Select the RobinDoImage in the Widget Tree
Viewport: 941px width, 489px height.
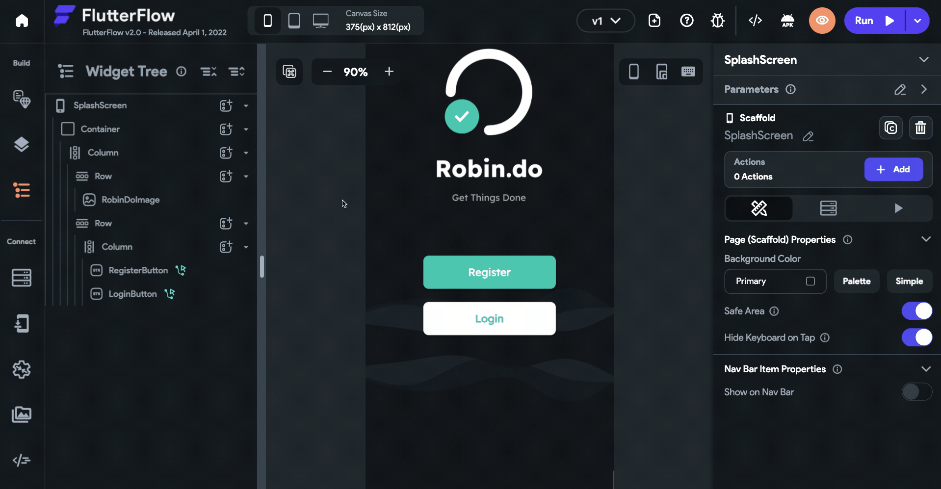tap(130, 200)
